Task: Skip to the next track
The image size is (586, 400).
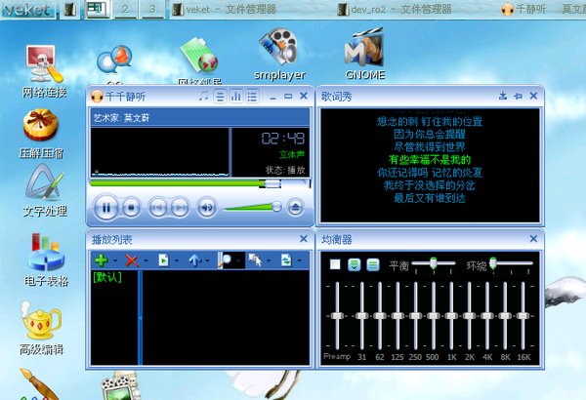Action: point(181,207)
